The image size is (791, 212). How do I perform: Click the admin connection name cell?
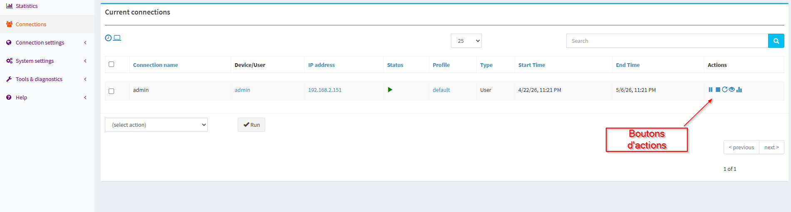(x=141, y=90)
